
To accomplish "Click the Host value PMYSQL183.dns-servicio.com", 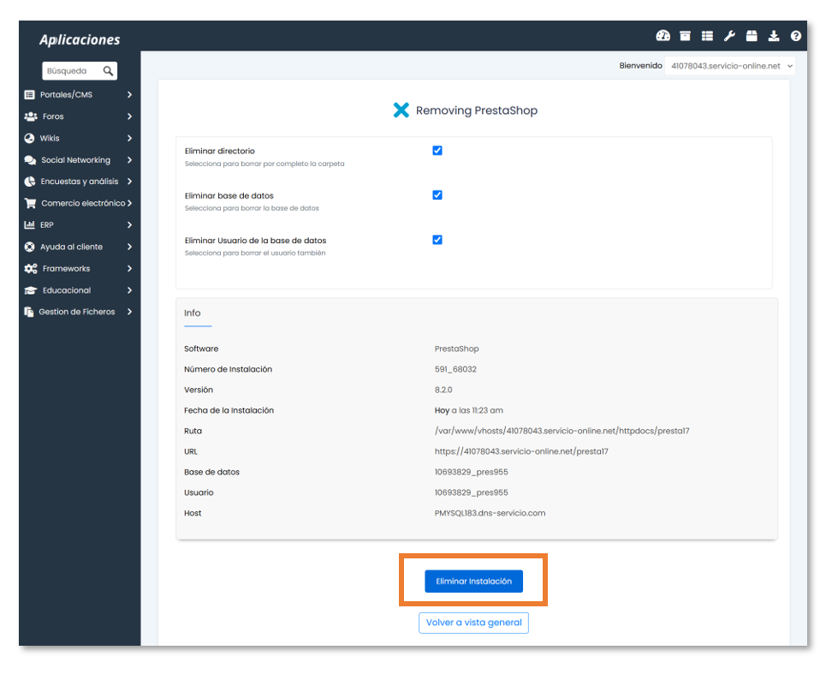I will tap(490, 513).
